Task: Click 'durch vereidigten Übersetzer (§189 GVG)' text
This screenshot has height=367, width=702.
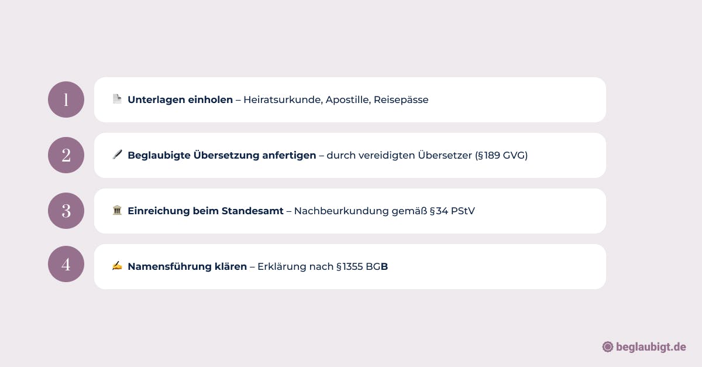Action: [x=427, y=155]
